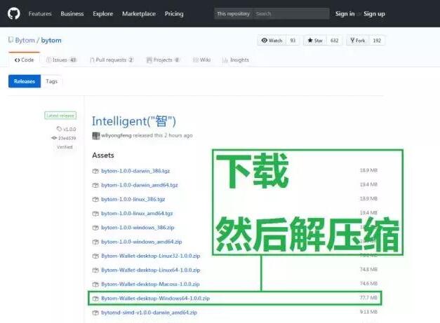Open the Explore menu item
The image size is (440, 323).
(x=103, y=14)
